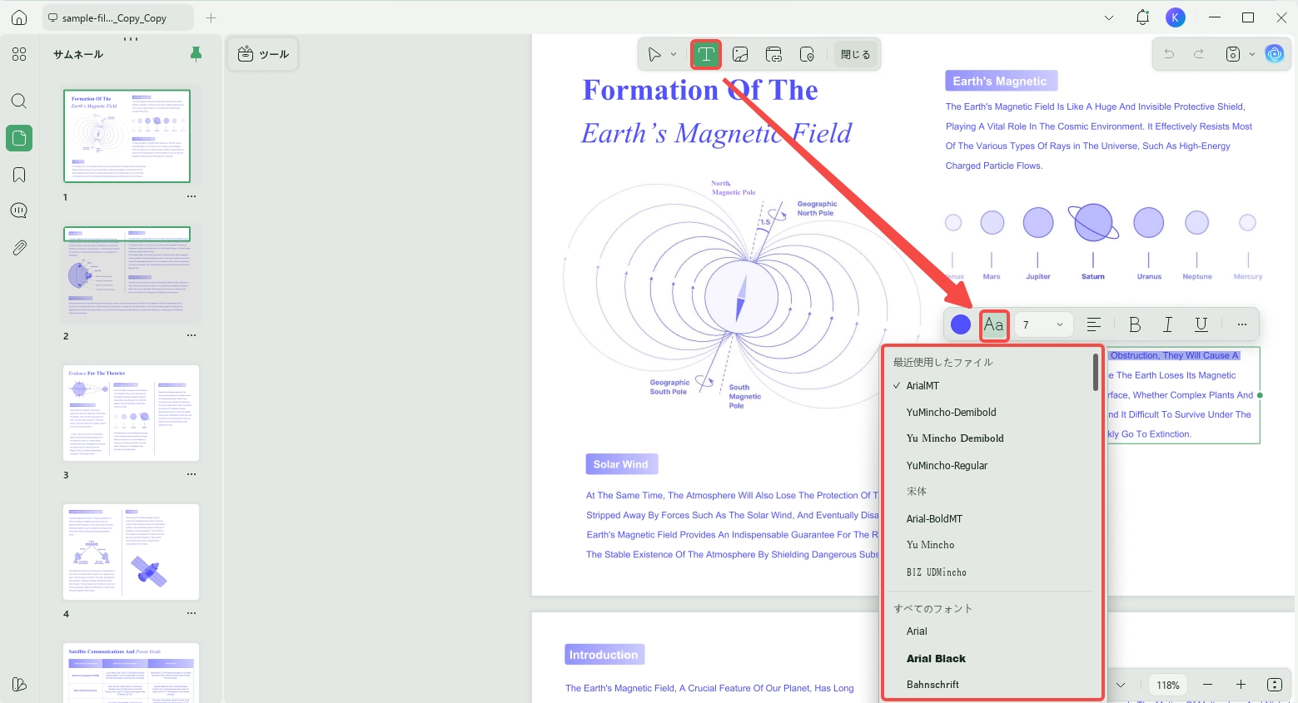The width and height of the screenshot is (1298, 703).
Task: Click the 118% zoom value field
Action: click(1168, 685)
